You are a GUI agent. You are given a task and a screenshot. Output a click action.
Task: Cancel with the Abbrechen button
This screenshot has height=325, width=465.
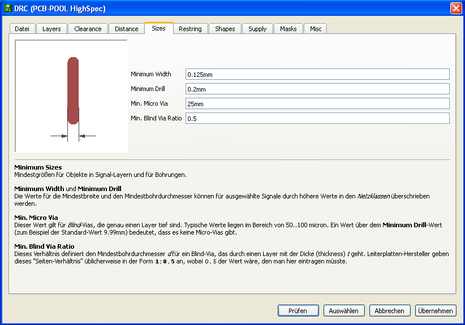390,310
